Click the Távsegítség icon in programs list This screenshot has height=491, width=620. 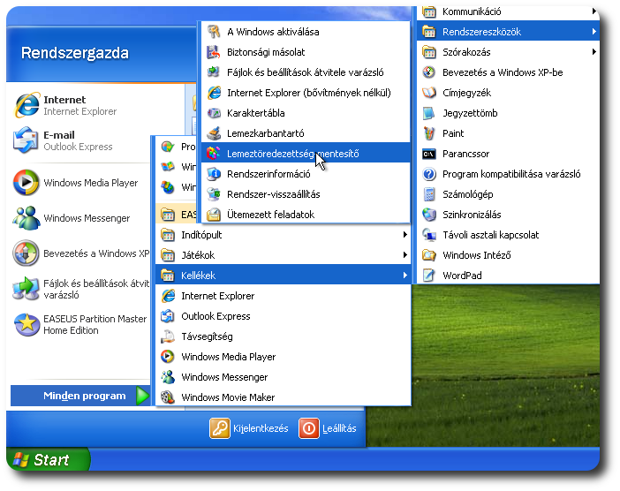coord(168,336)
